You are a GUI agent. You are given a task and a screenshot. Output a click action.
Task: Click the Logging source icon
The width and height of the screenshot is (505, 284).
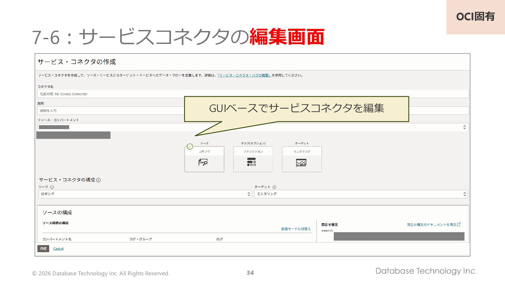tap(203, 162)
